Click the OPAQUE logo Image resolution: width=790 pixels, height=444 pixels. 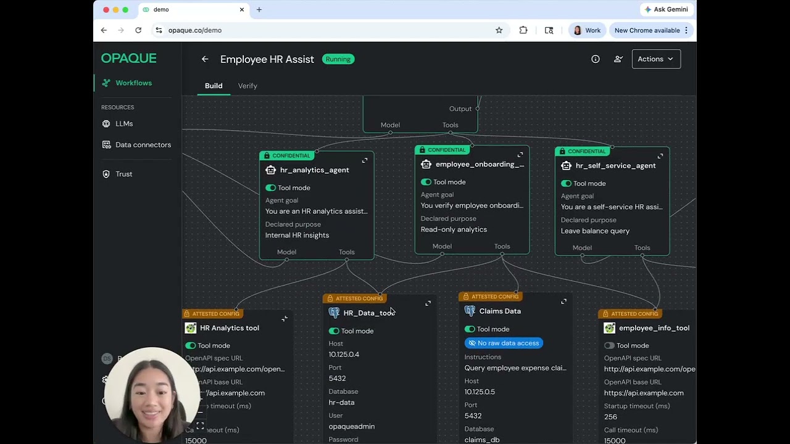129,58
